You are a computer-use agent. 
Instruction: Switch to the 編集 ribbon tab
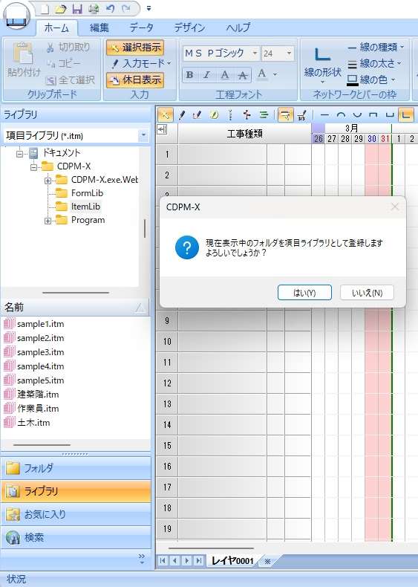99,27
